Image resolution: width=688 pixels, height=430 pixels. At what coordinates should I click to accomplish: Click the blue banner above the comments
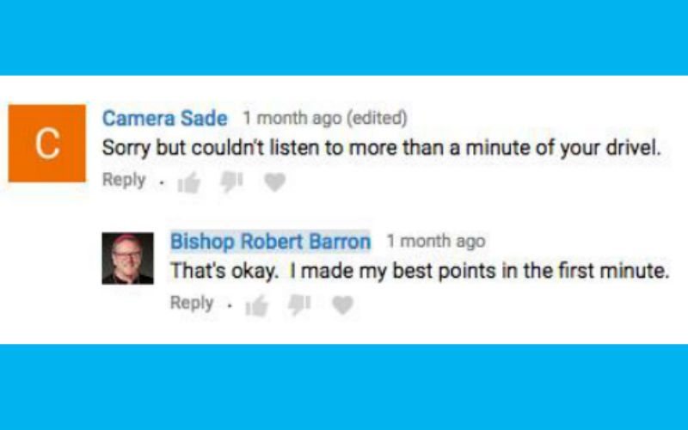344,37
